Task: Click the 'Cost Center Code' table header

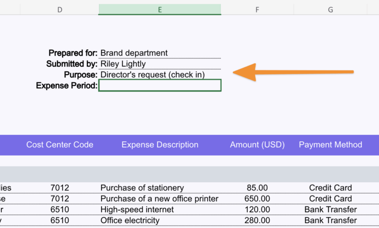Action: 60,145
